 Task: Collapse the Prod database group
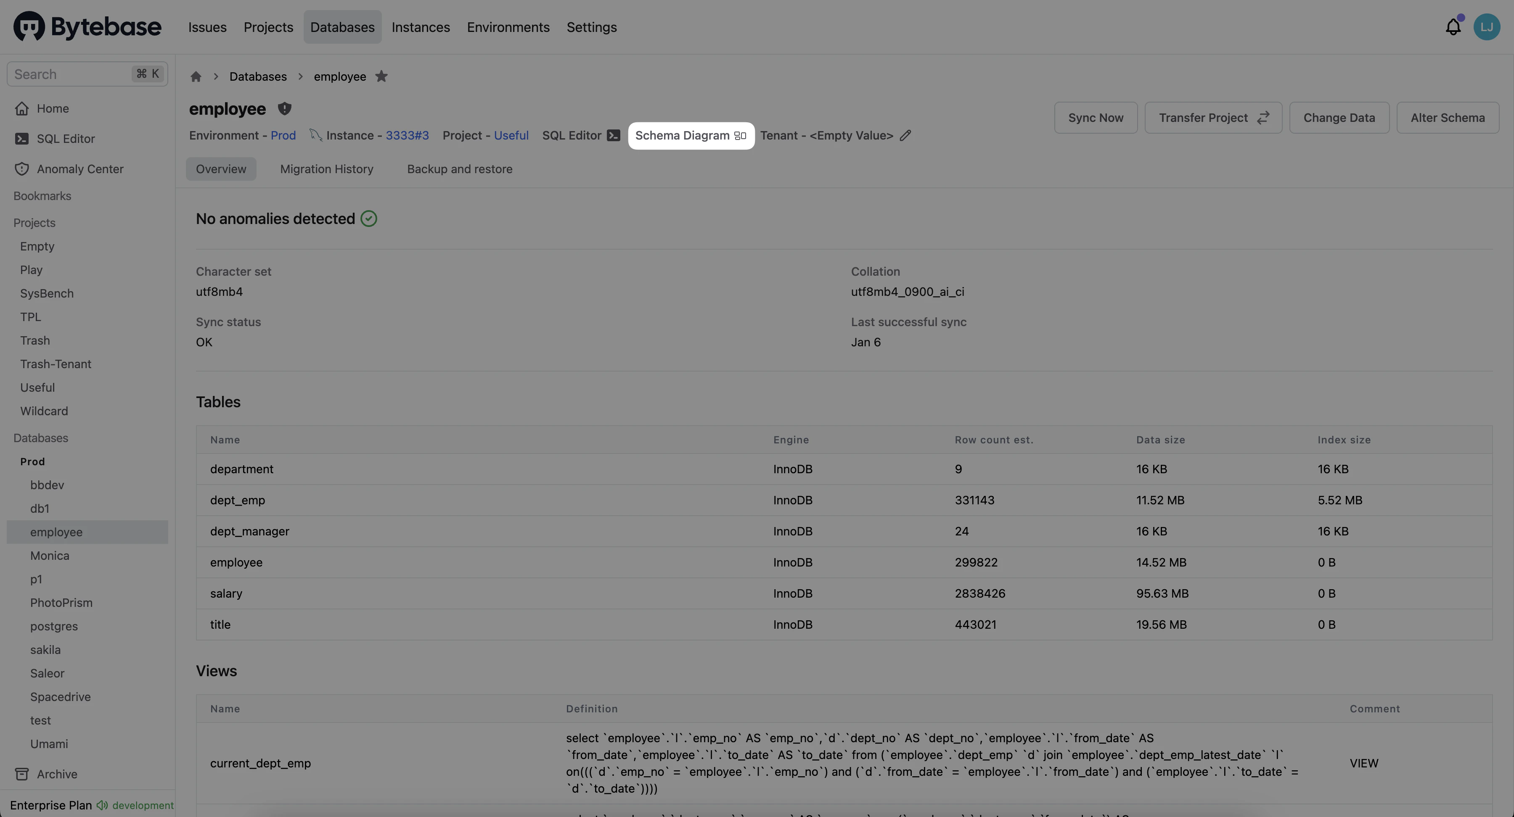[33, 461]
